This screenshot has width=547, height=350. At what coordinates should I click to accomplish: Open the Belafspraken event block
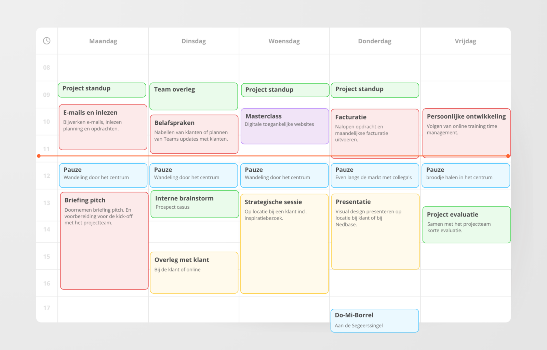click(194, 134)
